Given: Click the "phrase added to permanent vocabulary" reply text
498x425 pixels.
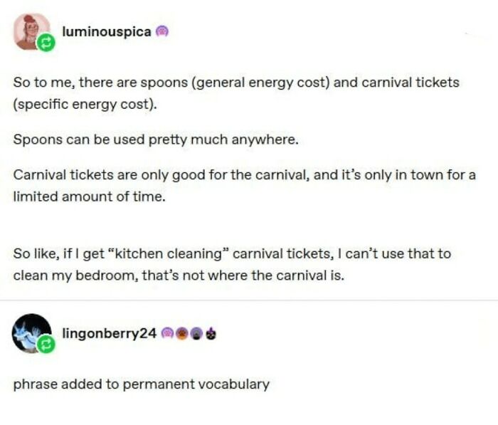Looking at the screenshot, I should point(141,384).
